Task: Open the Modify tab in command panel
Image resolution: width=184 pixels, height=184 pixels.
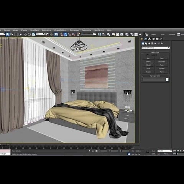Action: tap(146, 39)
